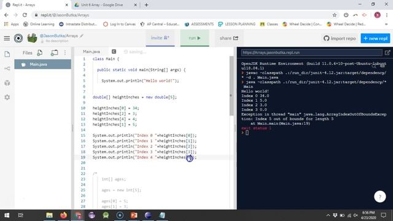Click the Repl.it spiral logo
Screen dimensions: 393x221
pos(18,38)
